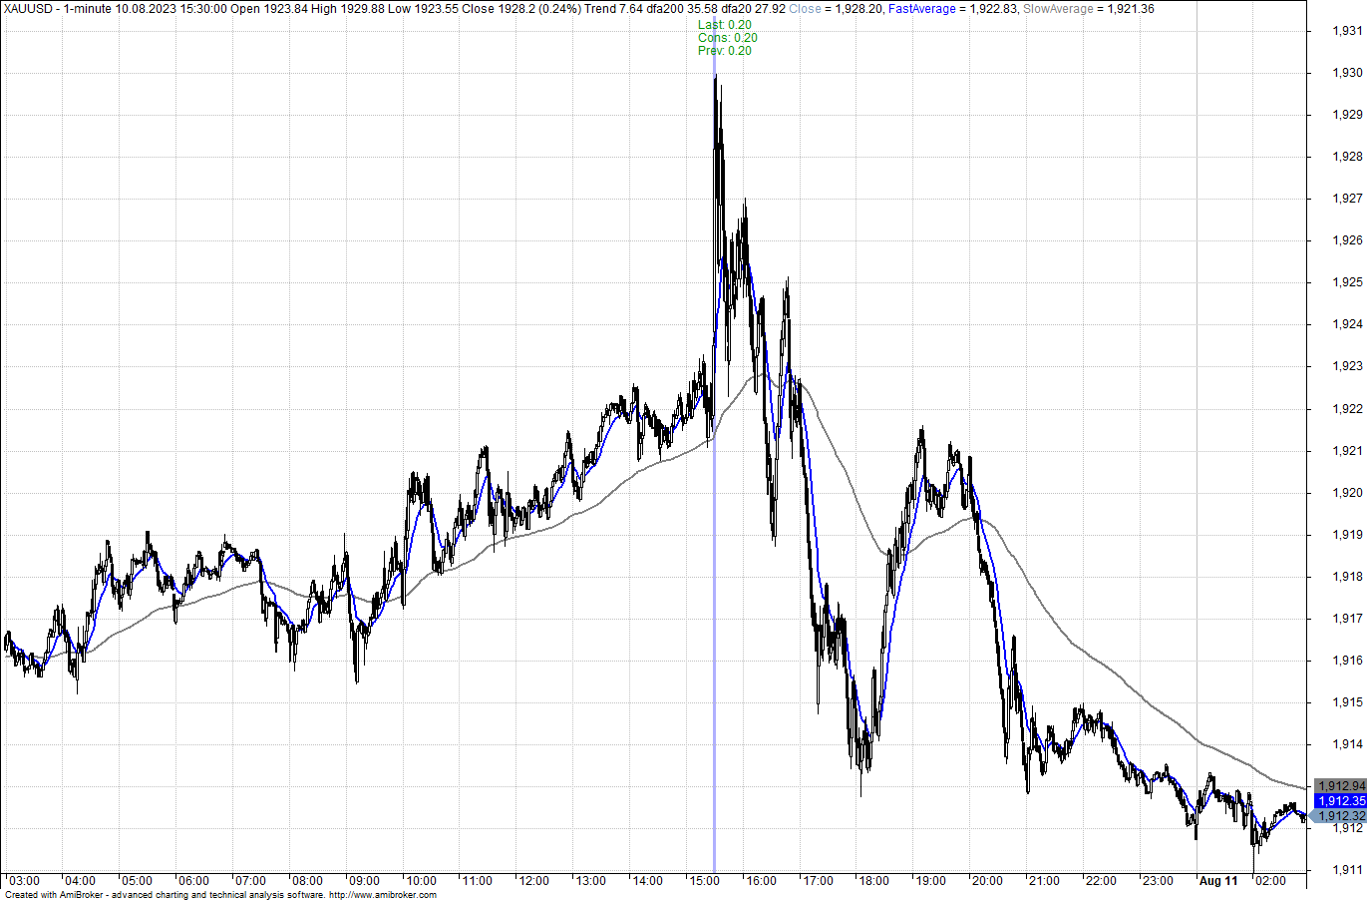Click the 1,922 price axis label
Screen dimensions: 1367x901
click(x=1347, y=409)
